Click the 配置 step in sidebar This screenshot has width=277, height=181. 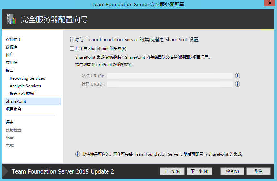pos(10,138)
